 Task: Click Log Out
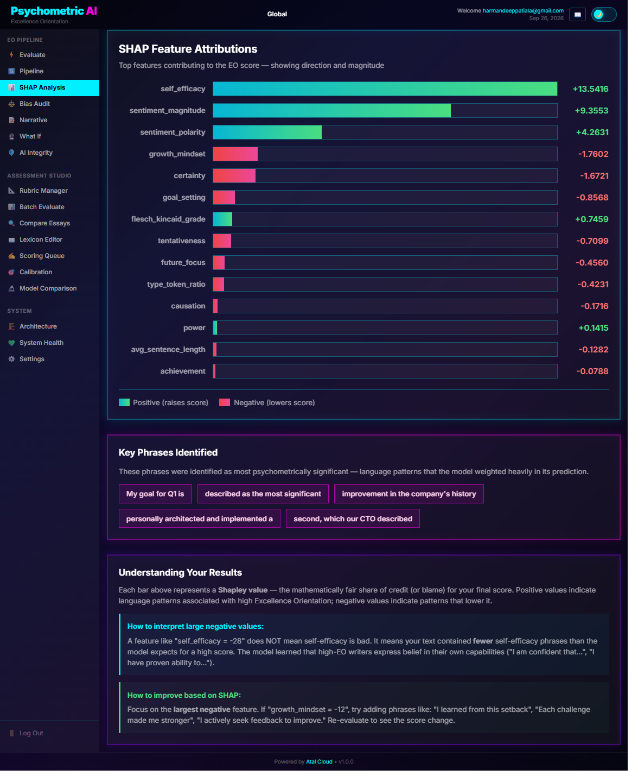pyautogui.click(x=49, y=733)
